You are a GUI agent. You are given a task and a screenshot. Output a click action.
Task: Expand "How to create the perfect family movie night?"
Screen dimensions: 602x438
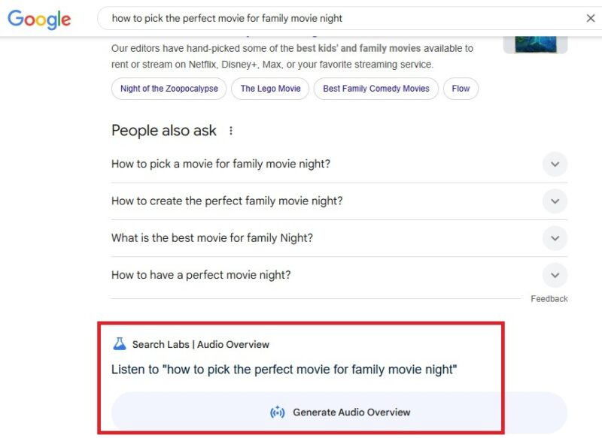tap(555, 201)
